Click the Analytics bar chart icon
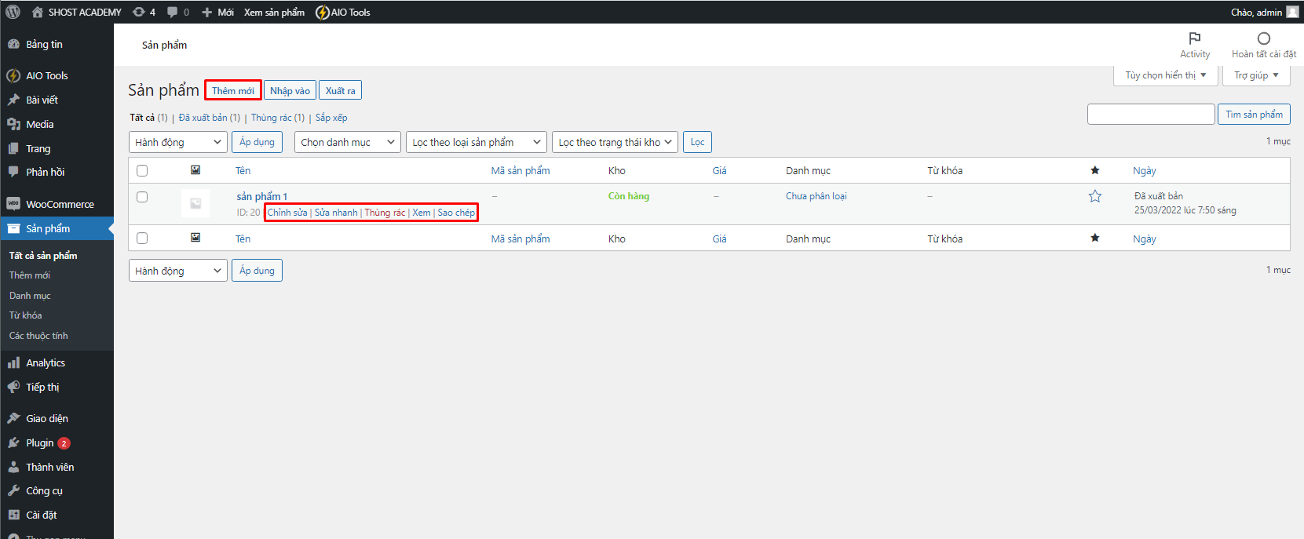Screen dimensions: 1304x539 point(13,362)
